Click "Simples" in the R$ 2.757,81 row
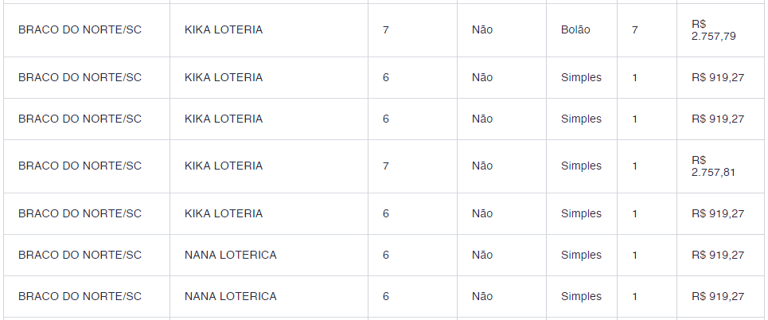768x320 pixels. coord(581,166)
